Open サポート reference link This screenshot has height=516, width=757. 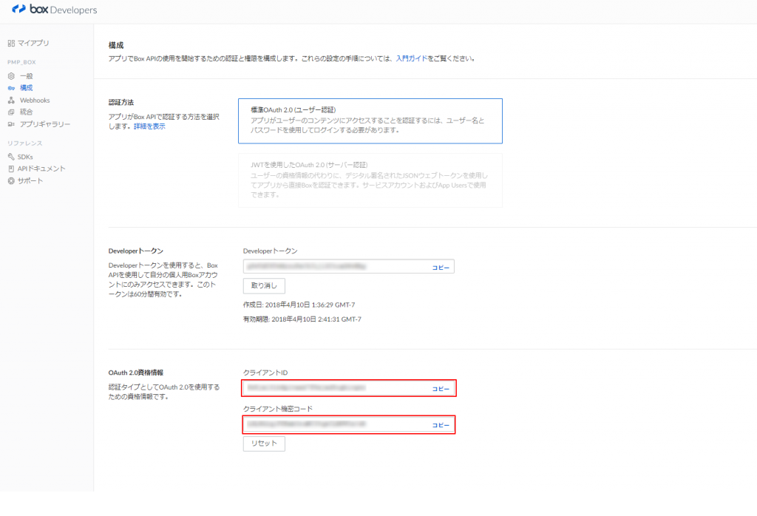pyautogui.click(x=30, y=180)
